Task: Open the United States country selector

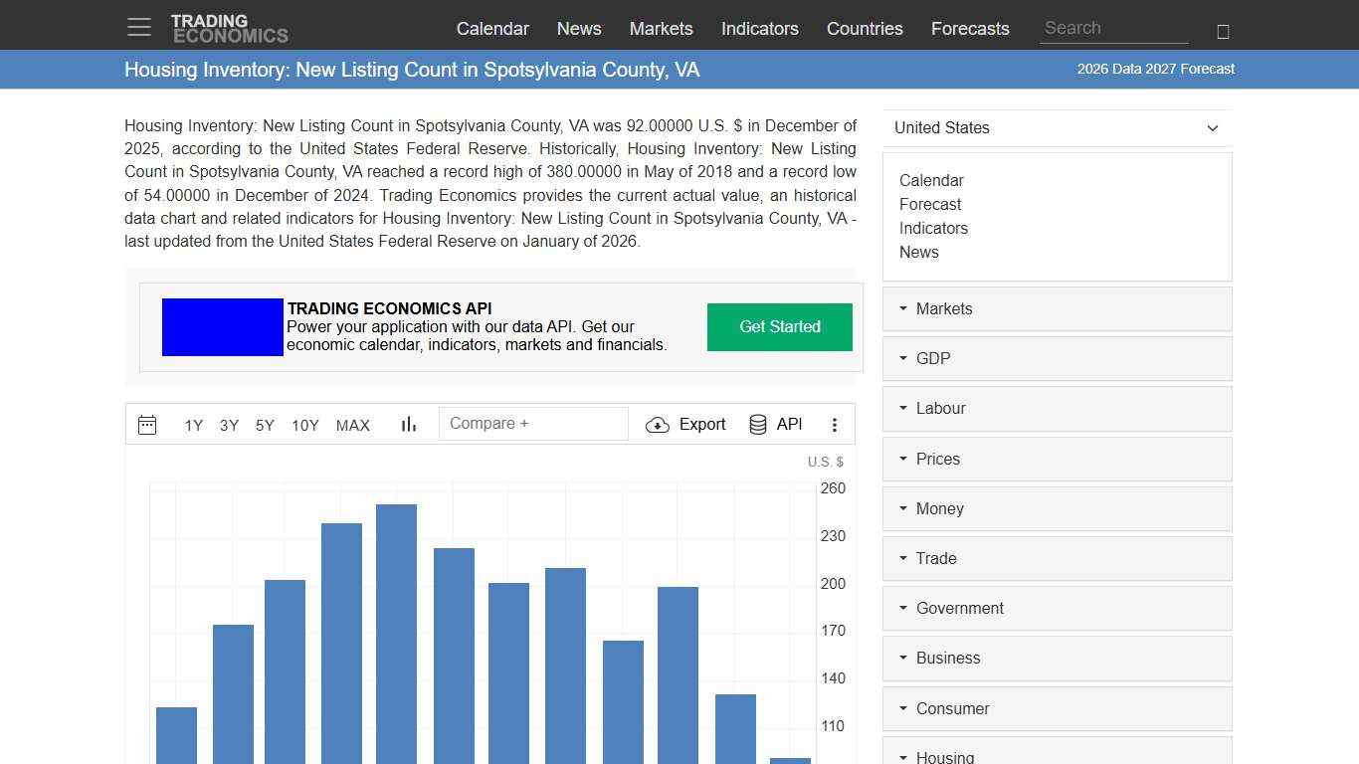Action: pos(1057,127)
